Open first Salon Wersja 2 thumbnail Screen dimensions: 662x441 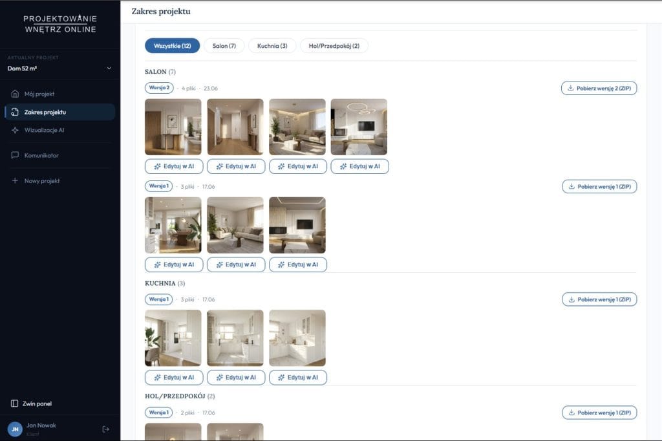[x=173, y=127]
